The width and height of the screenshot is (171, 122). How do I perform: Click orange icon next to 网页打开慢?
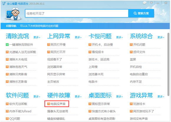[49, 45]
